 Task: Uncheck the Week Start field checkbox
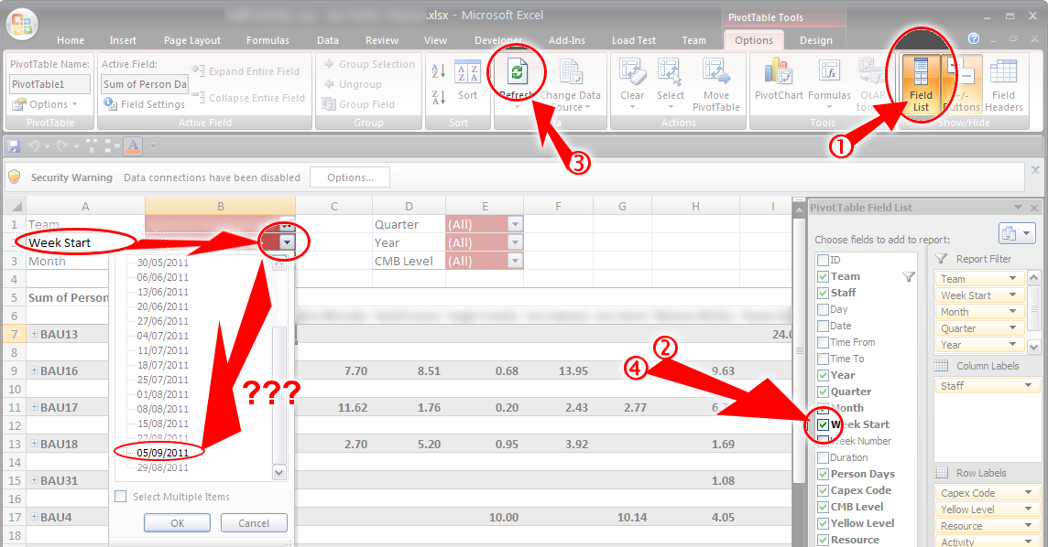click(823, 425)
